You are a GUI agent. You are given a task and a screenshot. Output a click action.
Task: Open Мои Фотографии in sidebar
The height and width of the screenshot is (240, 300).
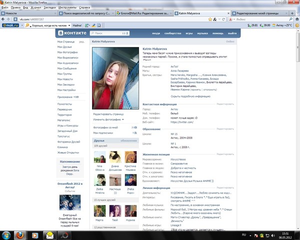tap(67, 52)
